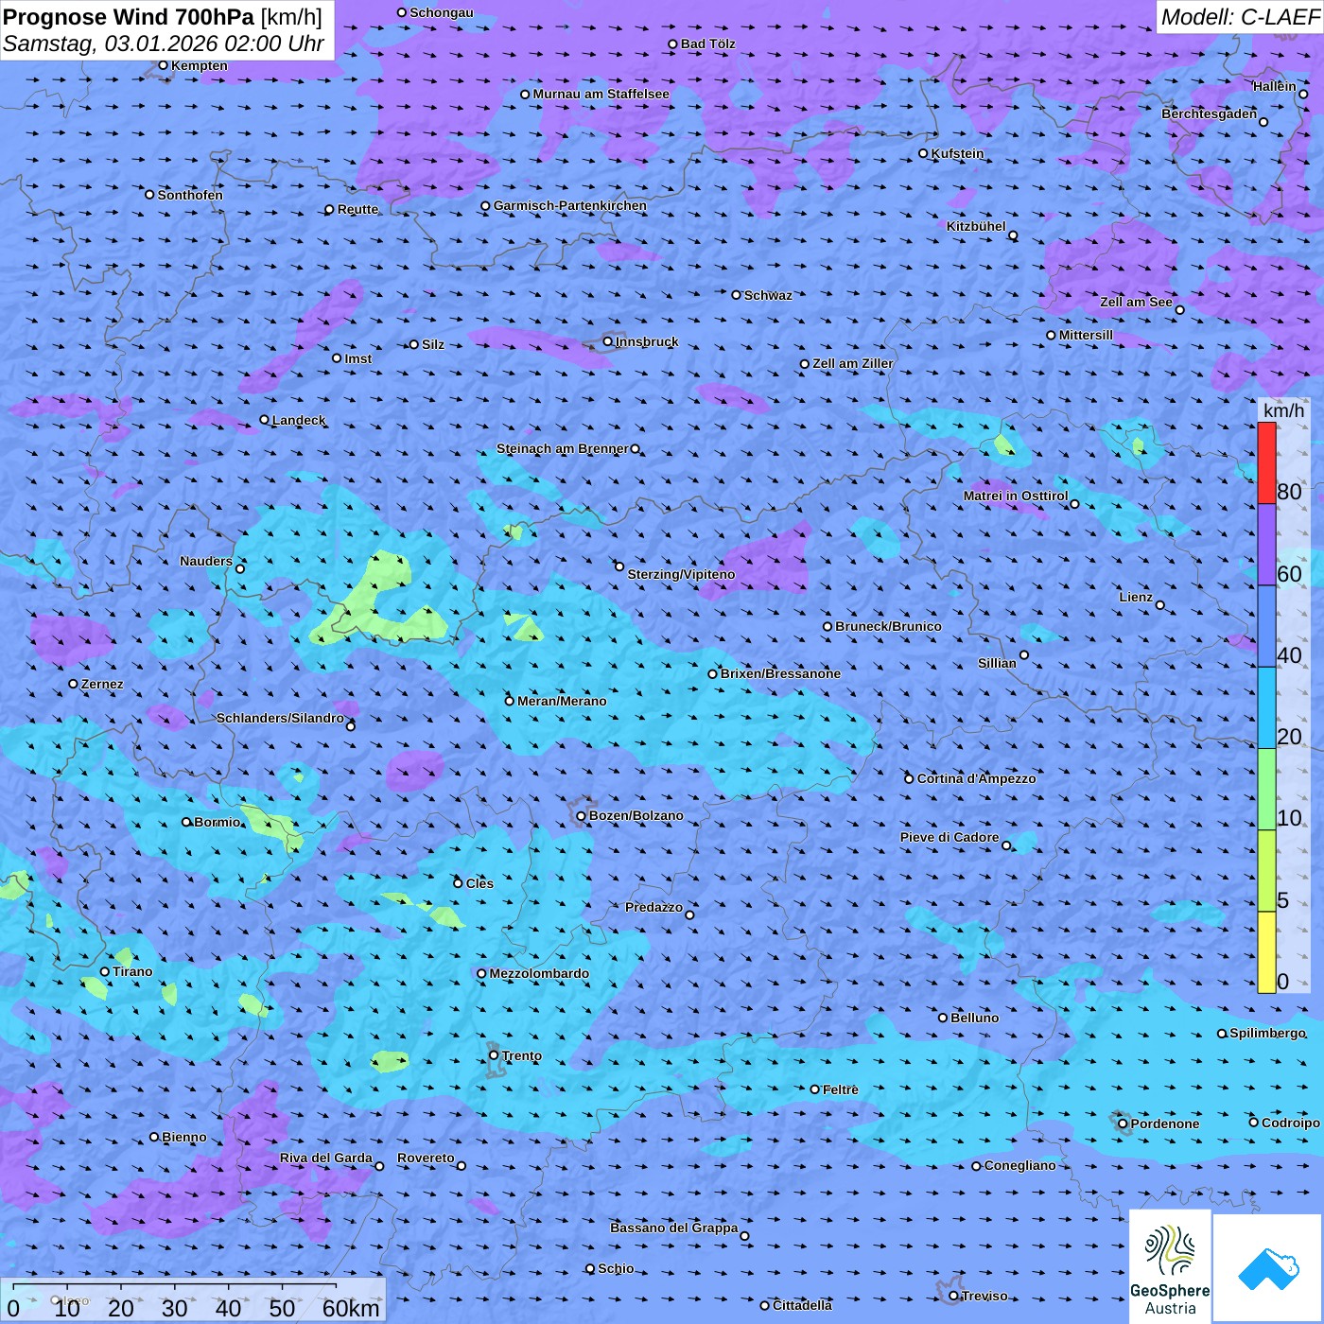This screenshot has width=1324, height=1324.
Task: Select the Tirano city label
Action: click(x=132, y=971)
